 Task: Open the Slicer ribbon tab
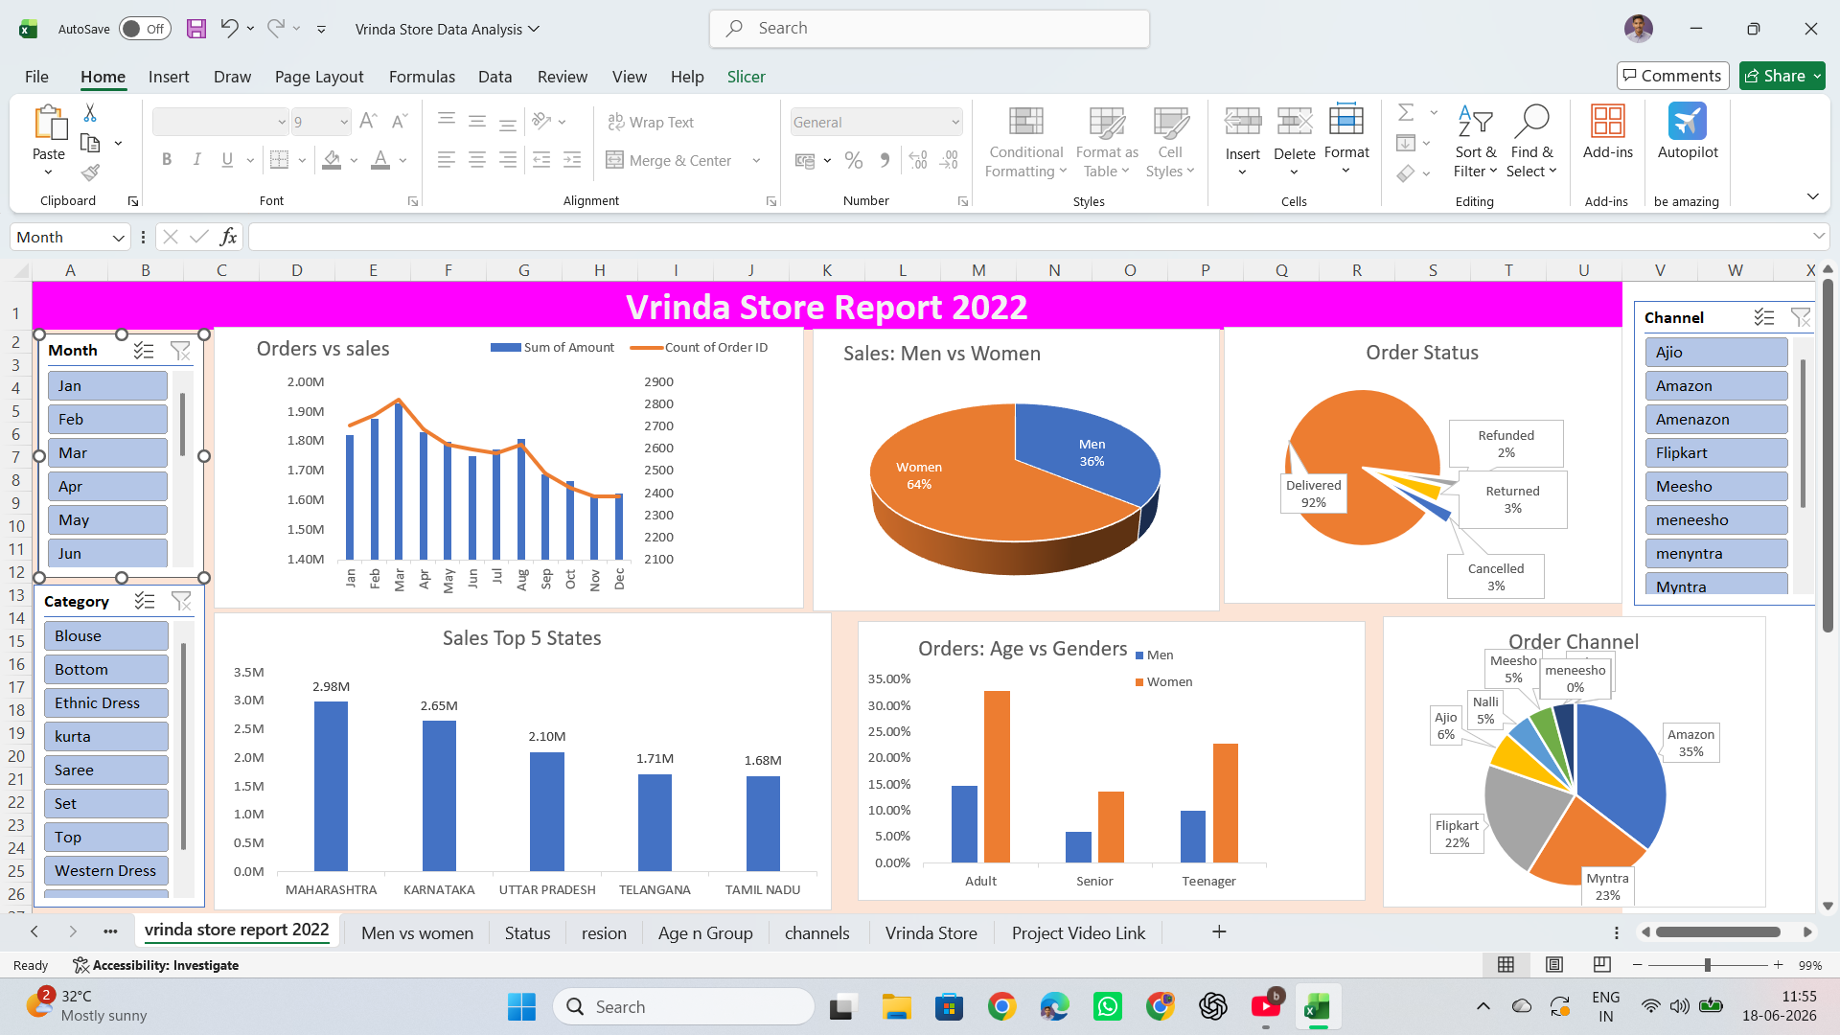(746, 77)
